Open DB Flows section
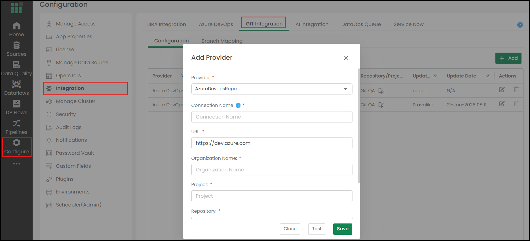The width and height of the screenshot is (530, 241). 16,107
